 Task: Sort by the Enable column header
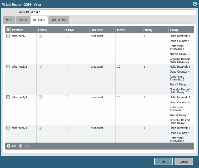[50, 30]
